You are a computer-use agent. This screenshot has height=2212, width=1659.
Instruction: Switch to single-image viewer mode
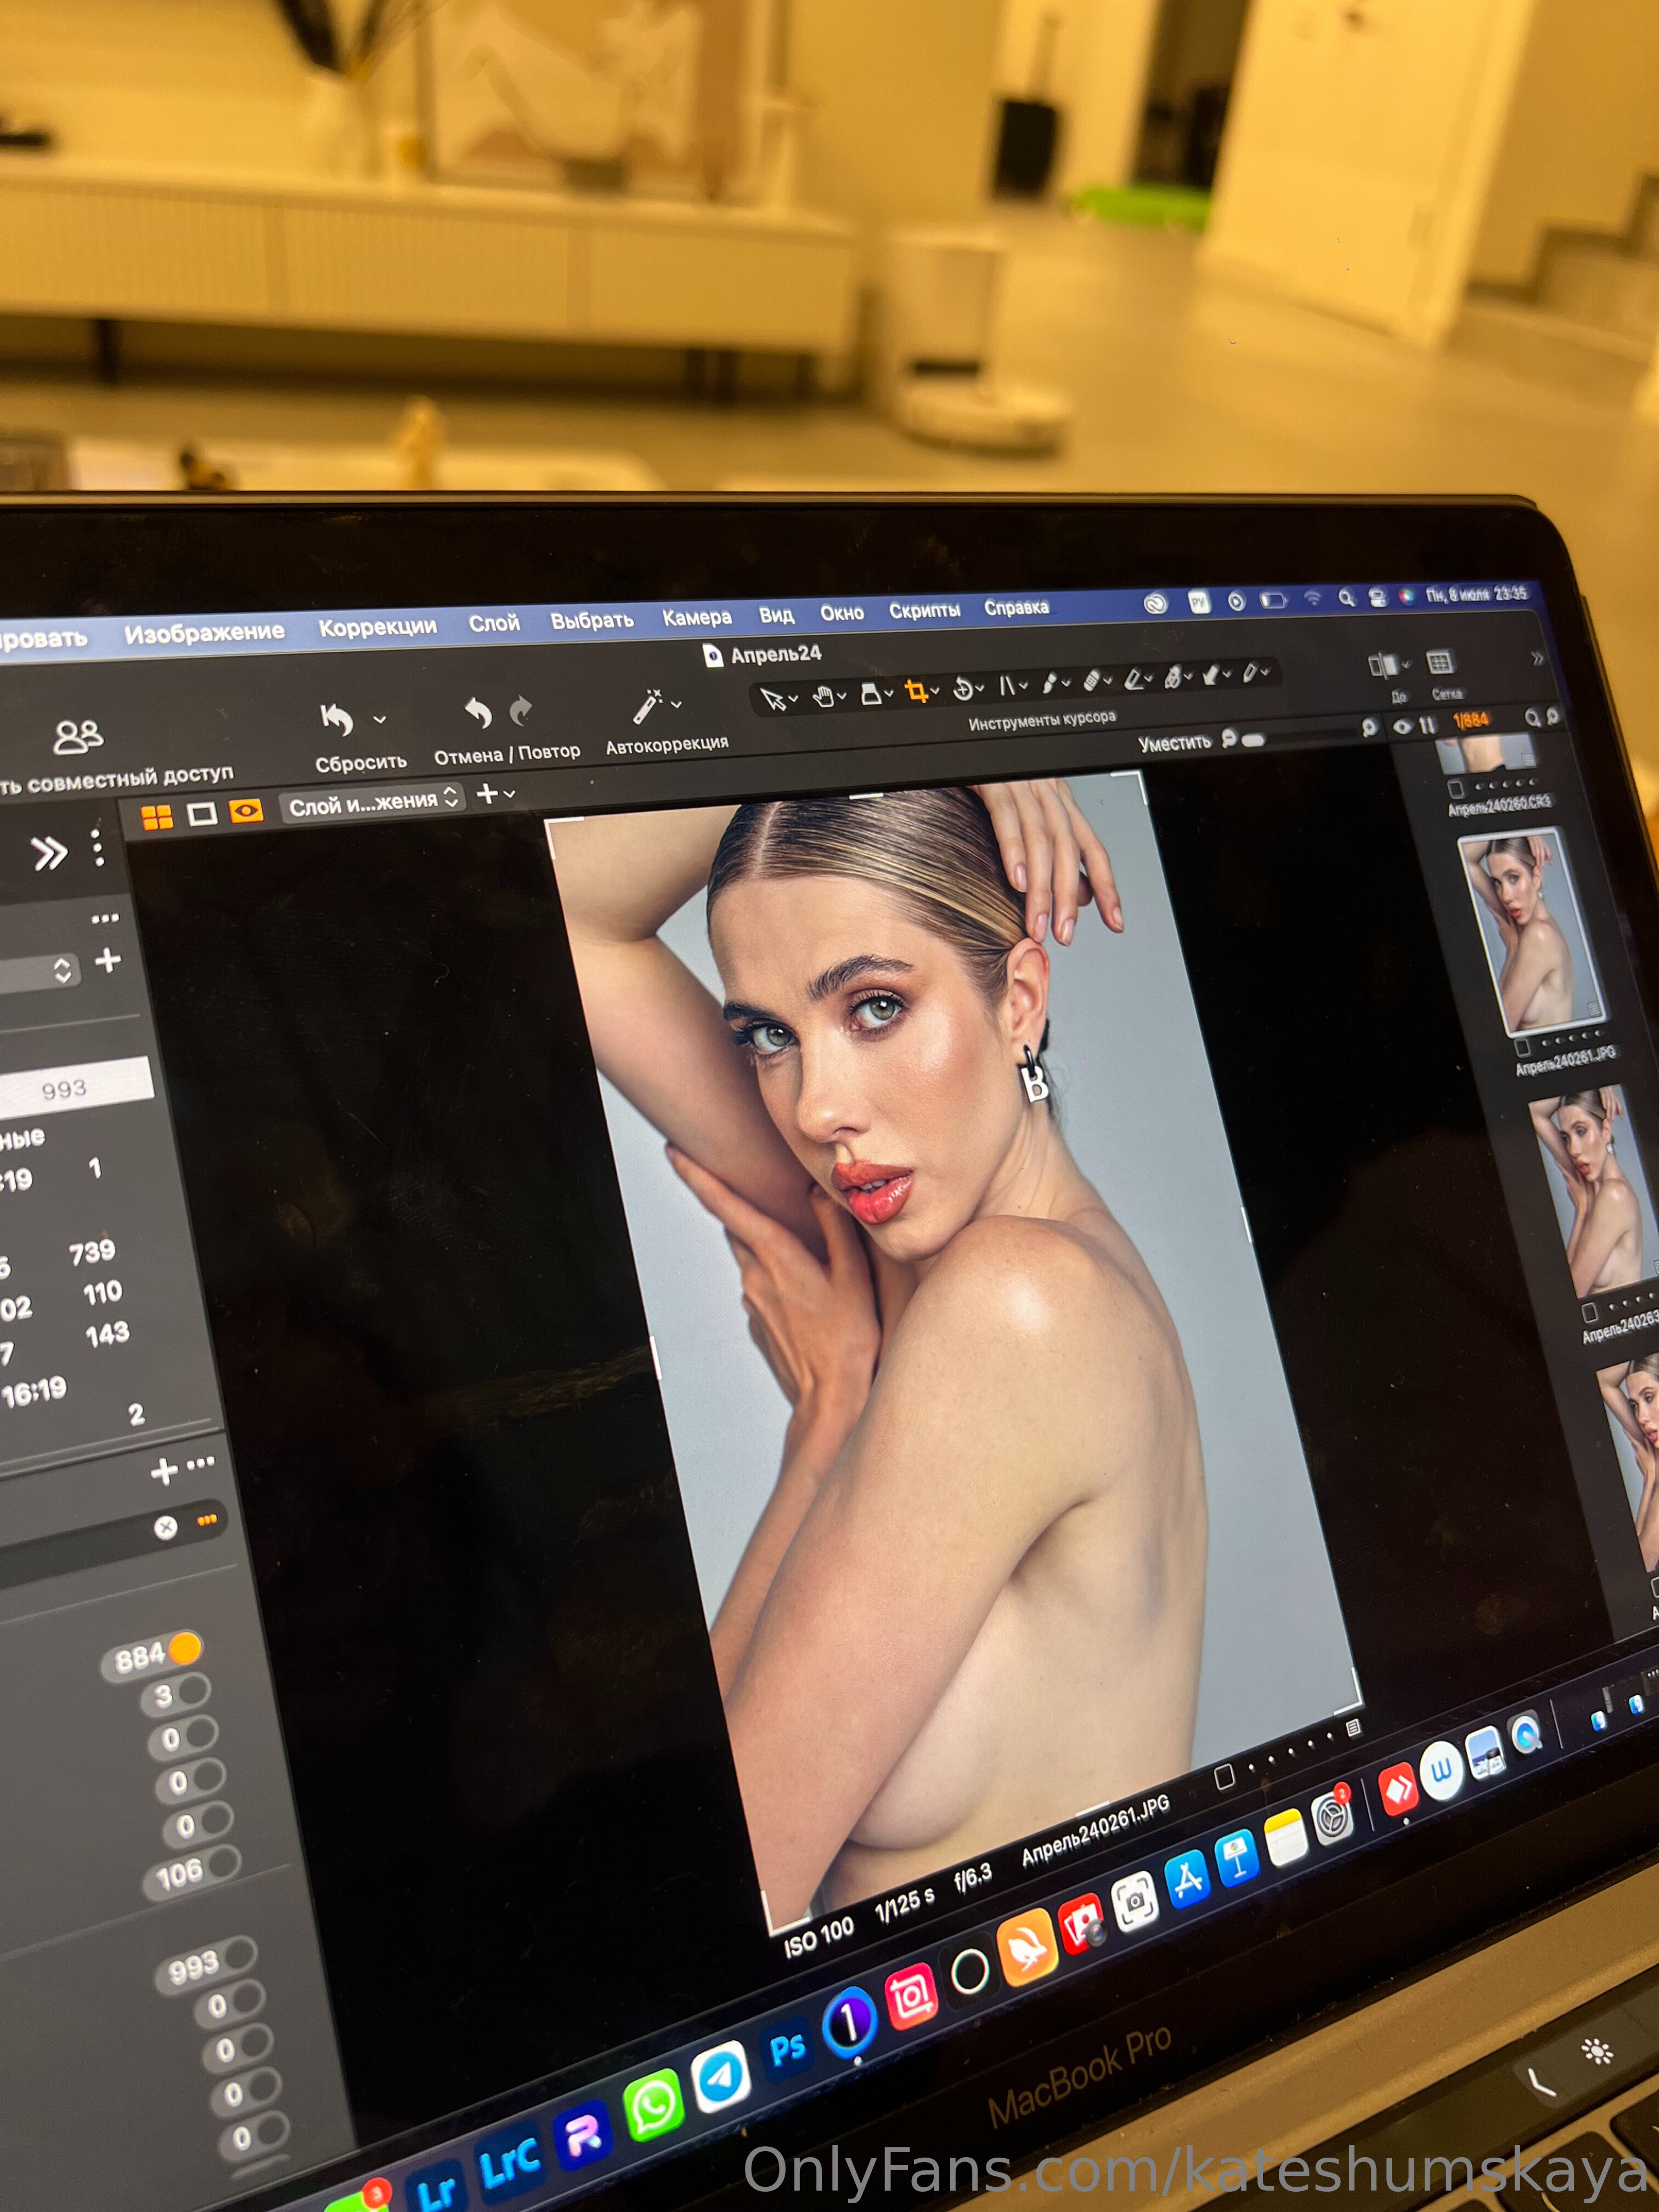coord(203,814)
